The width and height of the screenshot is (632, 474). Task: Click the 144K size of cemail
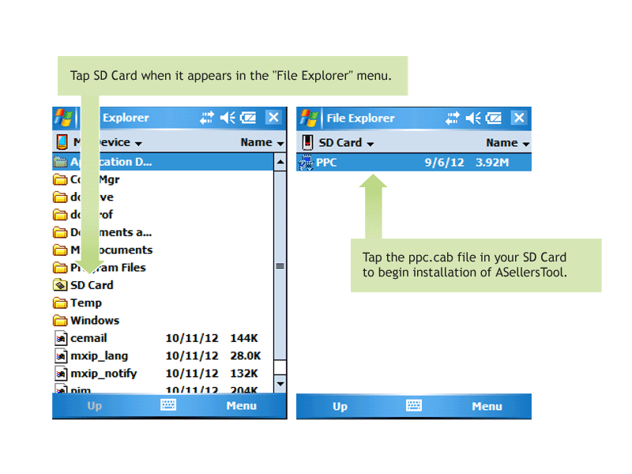click(244, 338)
